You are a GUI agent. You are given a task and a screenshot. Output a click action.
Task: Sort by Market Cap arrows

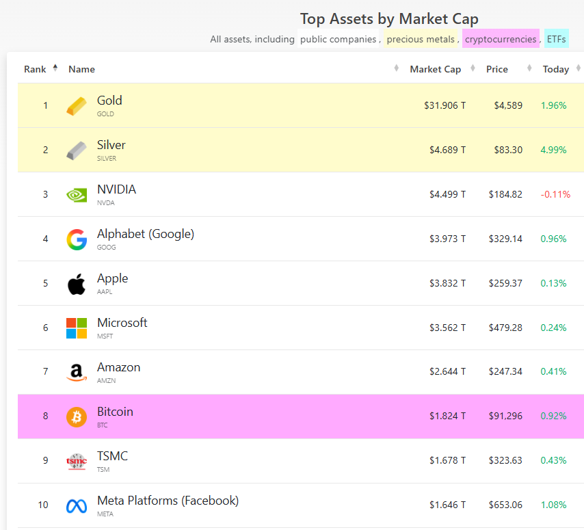(473, 68)
